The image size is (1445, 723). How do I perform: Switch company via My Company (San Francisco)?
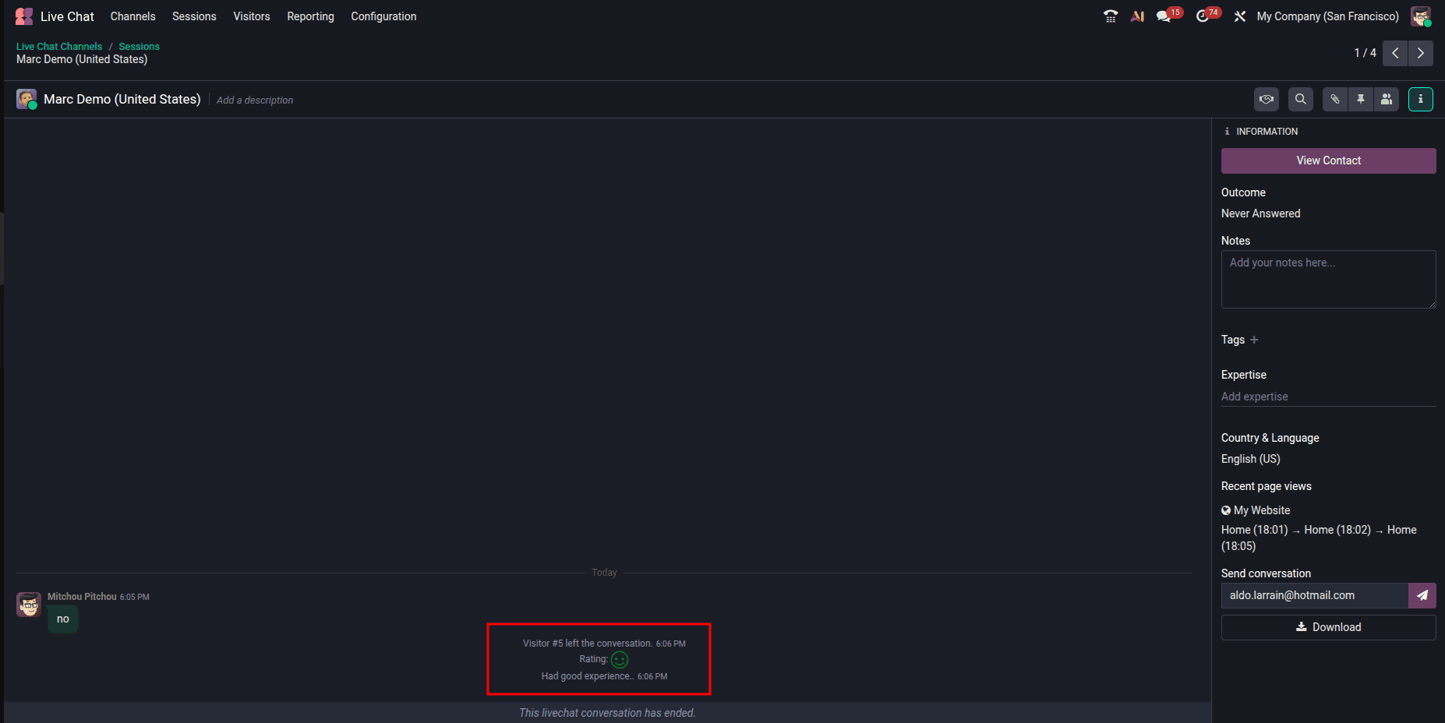tap(1328, 16)
